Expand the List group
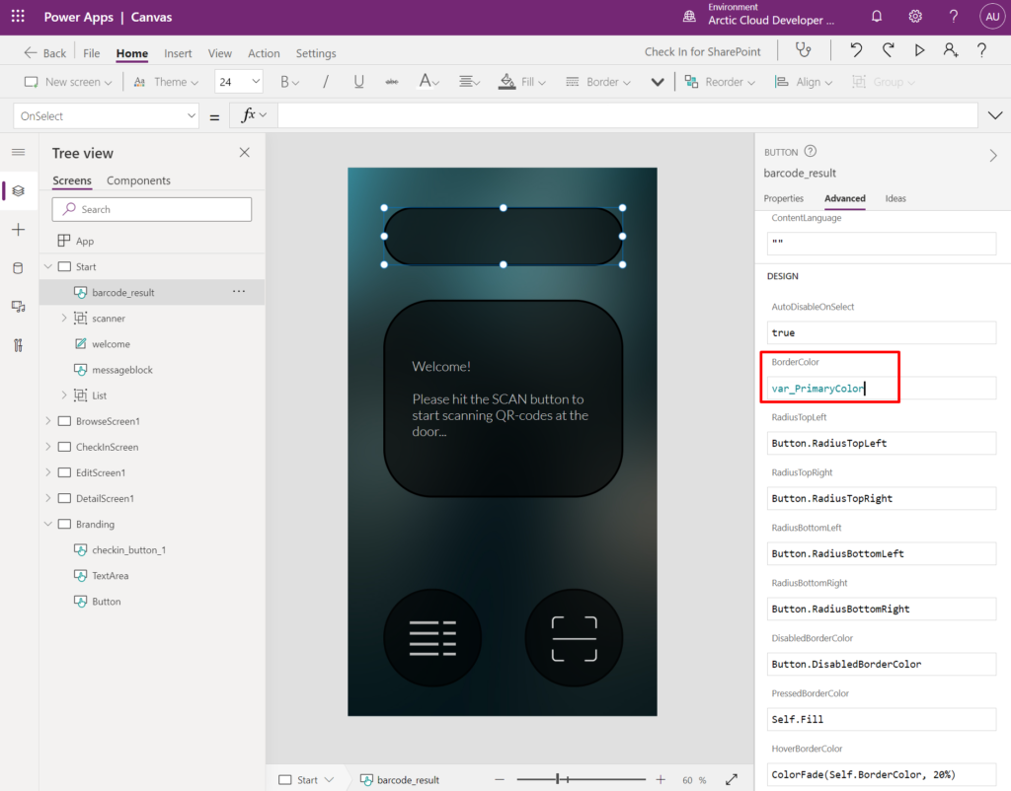This screenshot has height=791, width=1011. [x=64, y=395]
